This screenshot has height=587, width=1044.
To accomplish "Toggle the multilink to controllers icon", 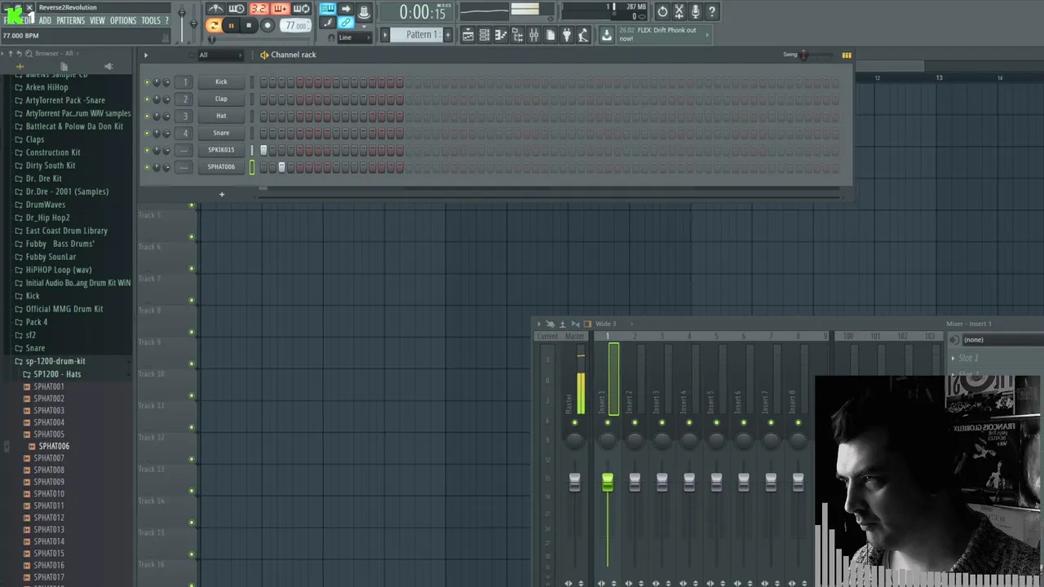I will (x=346, y=23).
